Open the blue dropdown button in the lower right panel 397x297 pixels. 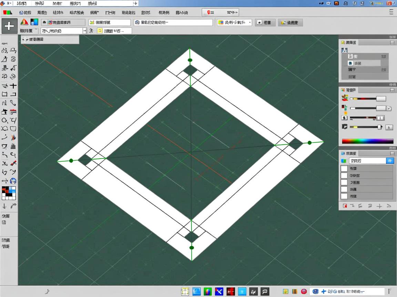click(x=390, y=161)
